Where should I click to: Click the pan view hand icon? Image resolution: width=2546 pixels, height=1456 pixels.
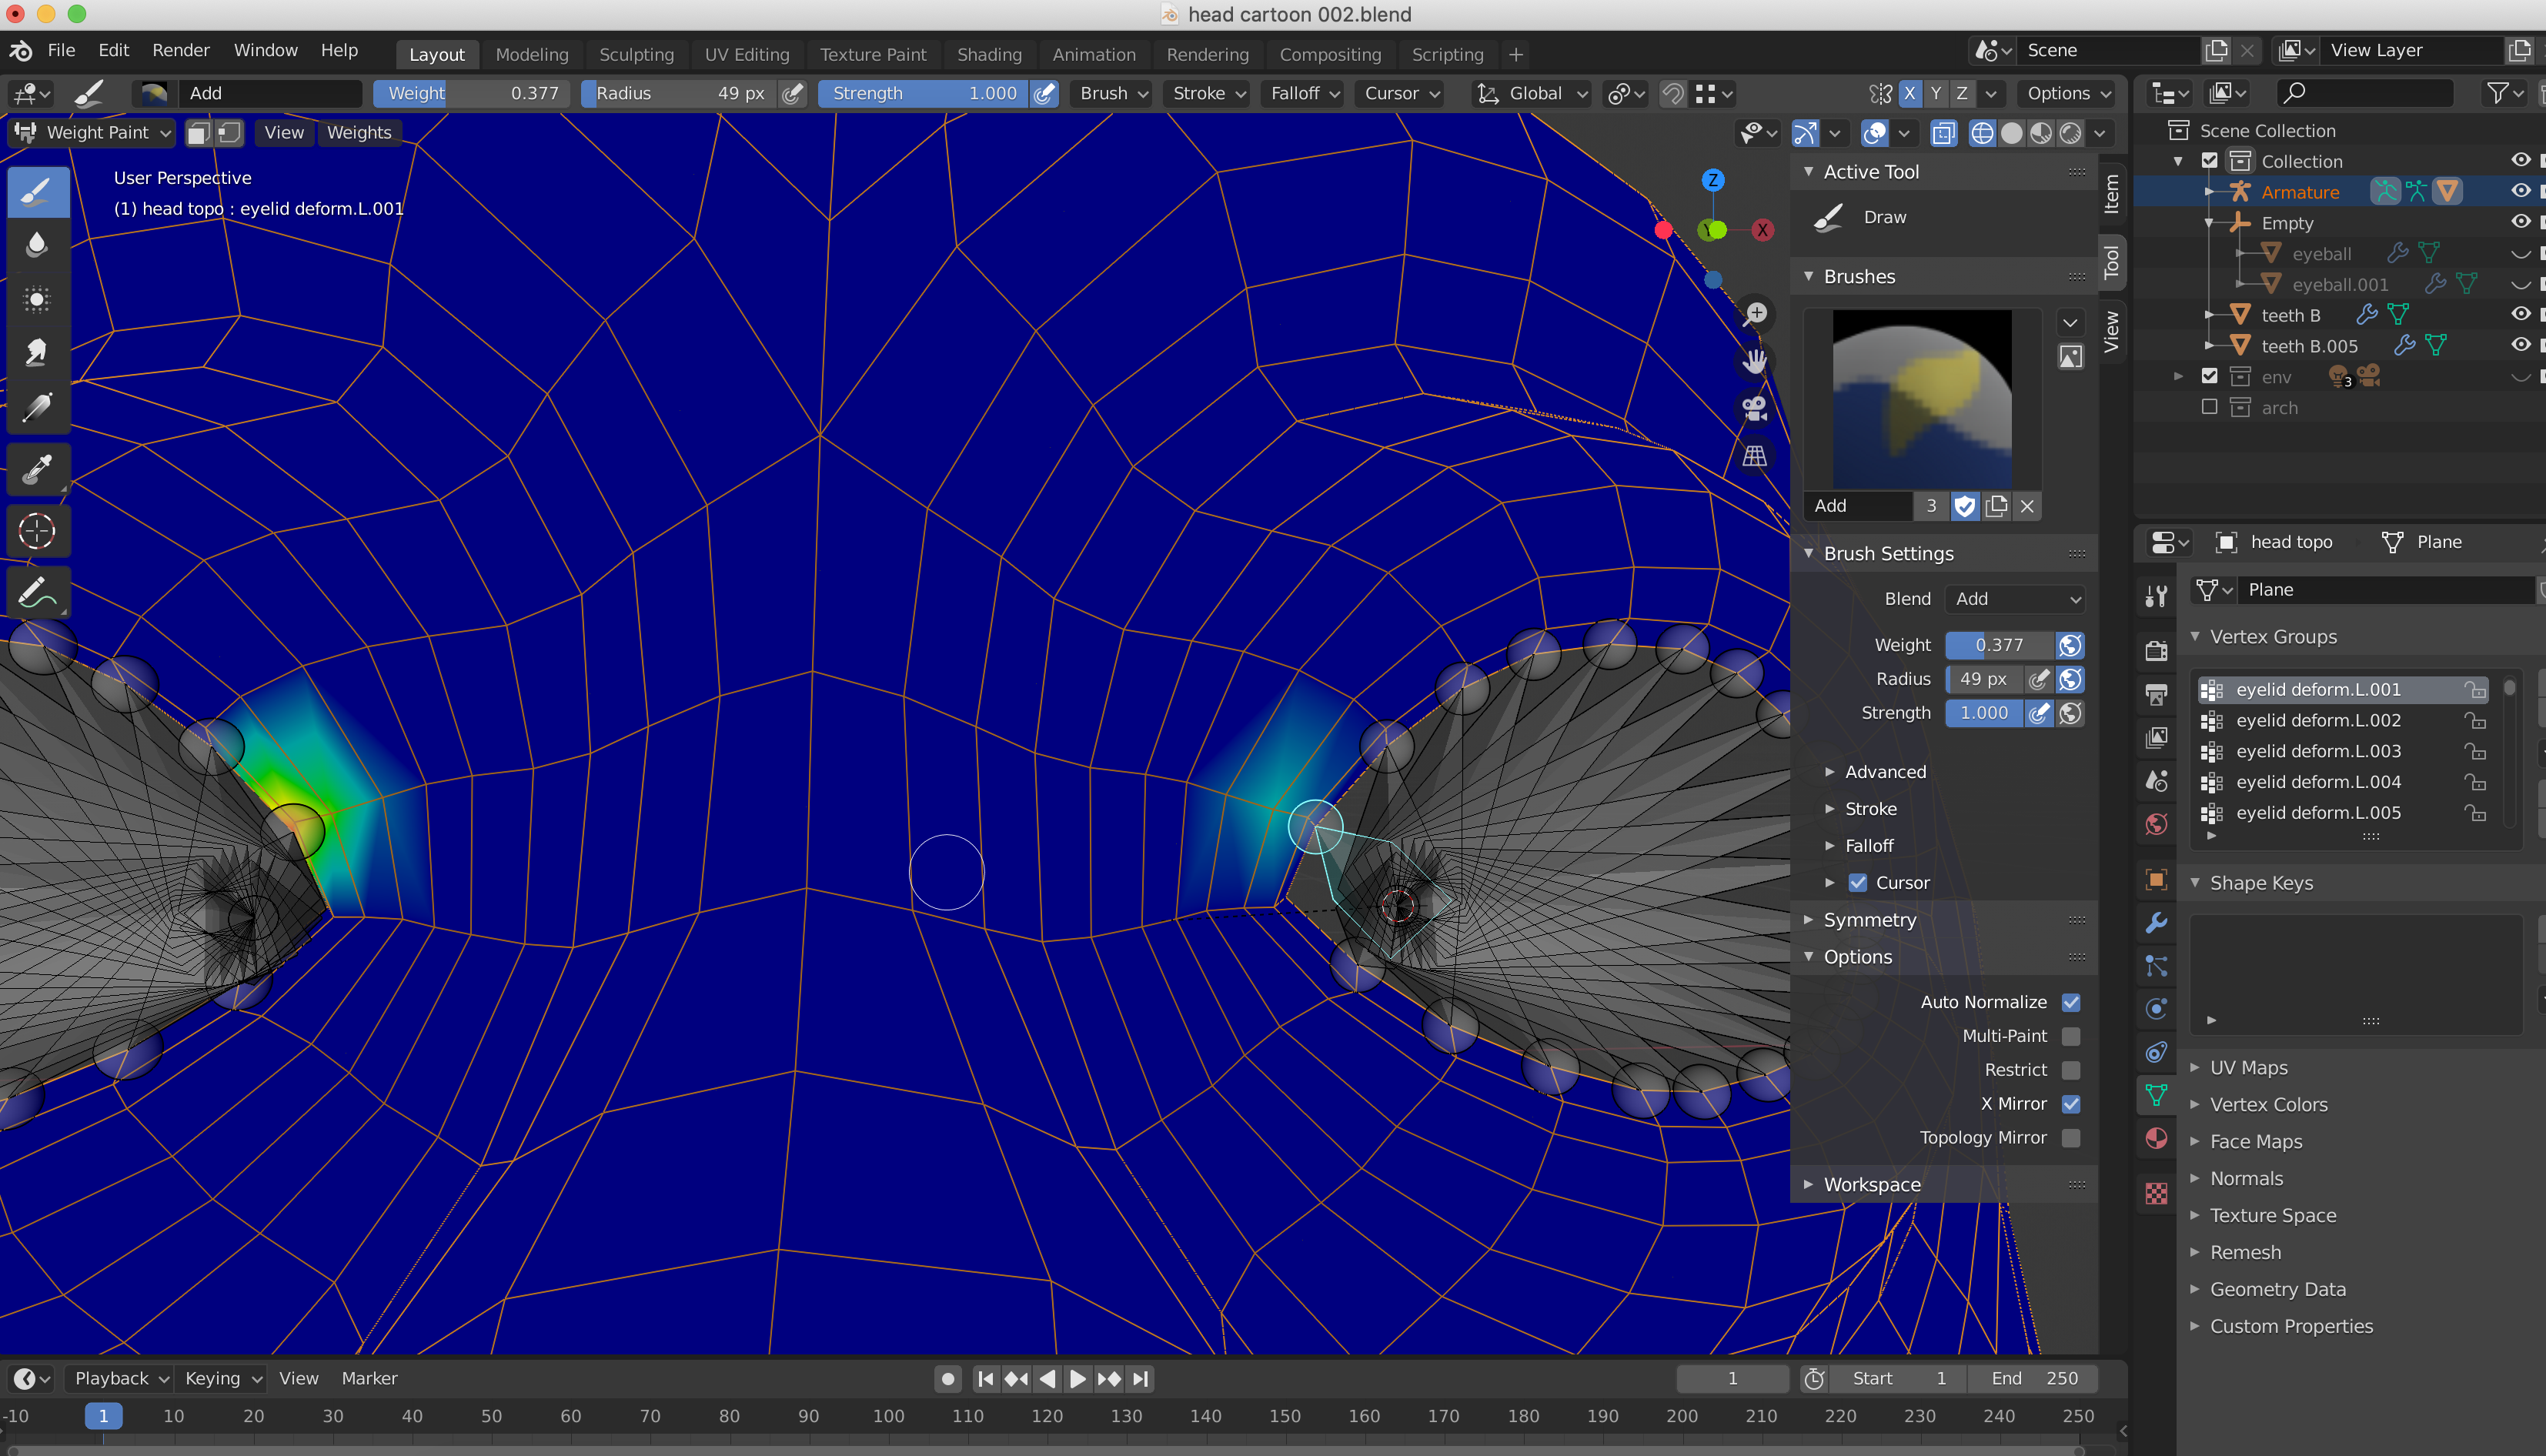pos(1755,361)
